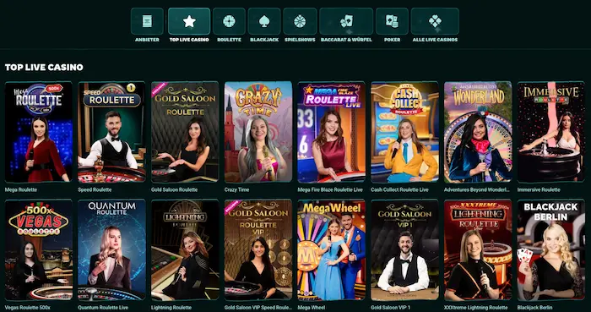The height and width of the screenshot is (312, 591).
Task: Click the ANBIETER tab label
Action: click(147, 40)
